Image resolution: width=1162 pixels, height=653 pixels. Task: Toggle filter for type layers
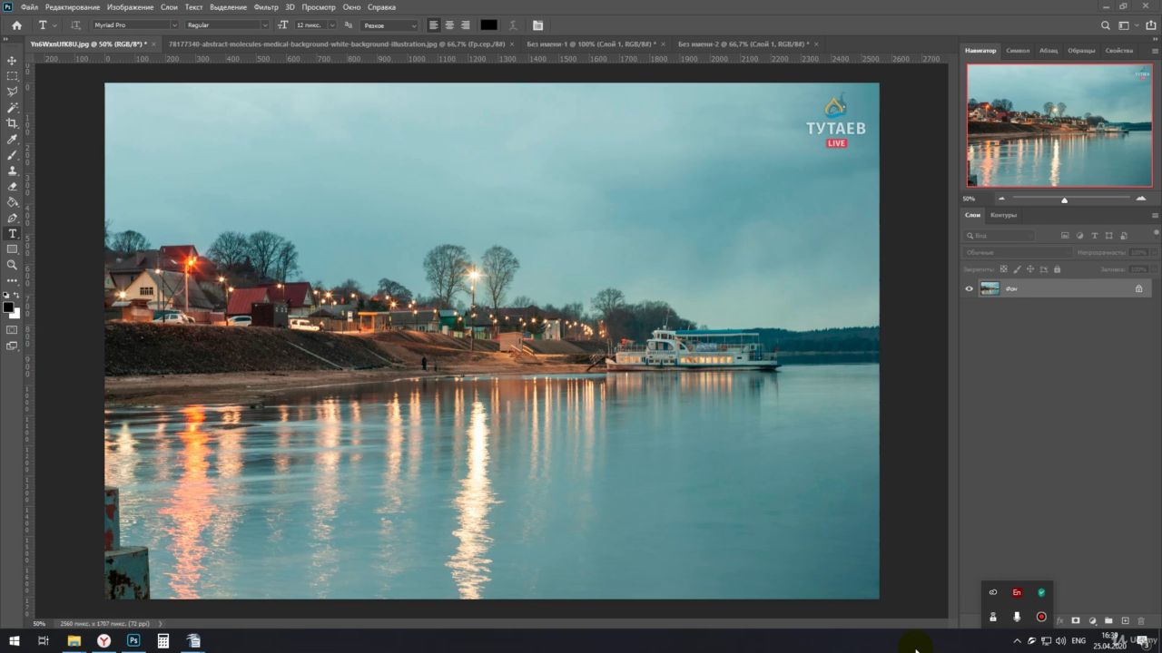[1094, 235]
